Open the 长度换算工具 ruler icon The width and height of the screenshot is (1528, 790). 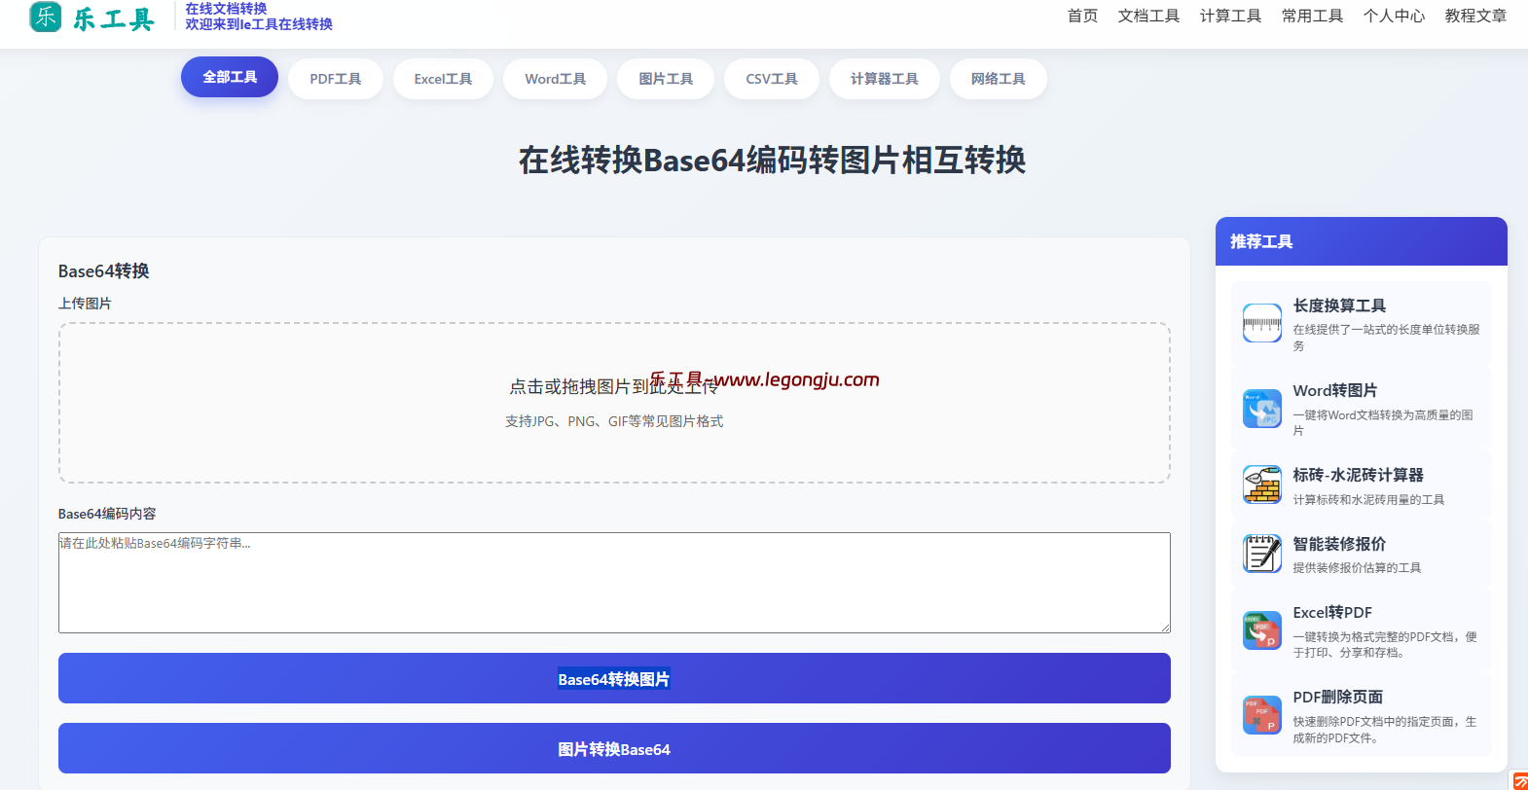point(1261,323)
